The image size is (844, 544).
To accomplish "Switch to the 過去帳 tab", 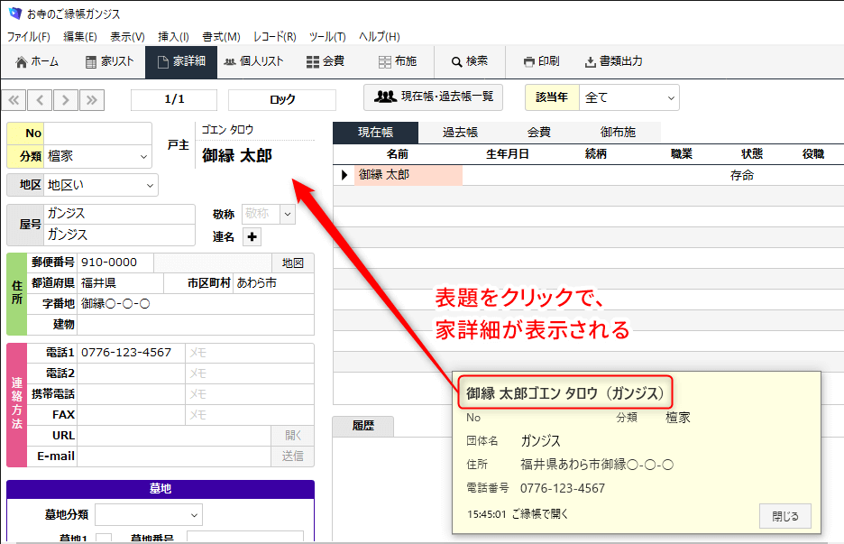I will (460, 132).
